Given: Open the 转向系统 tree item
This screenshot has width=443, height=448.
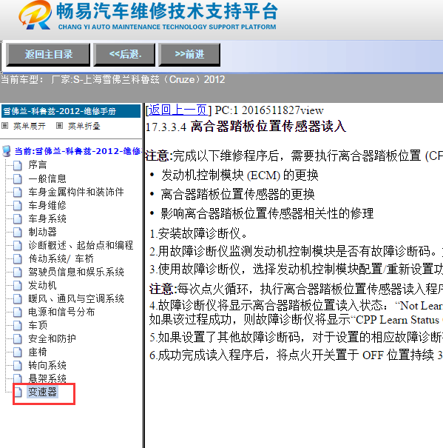Looking at the screenshot, I should (47, 365).
